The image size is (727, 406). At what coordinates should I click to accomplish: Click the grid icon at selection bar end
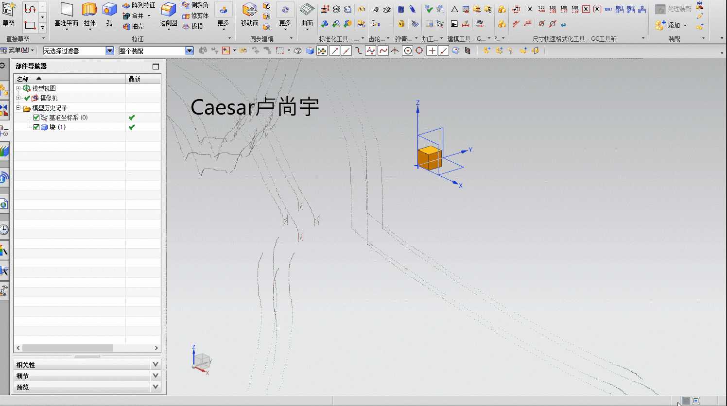[x=467, y=51]
